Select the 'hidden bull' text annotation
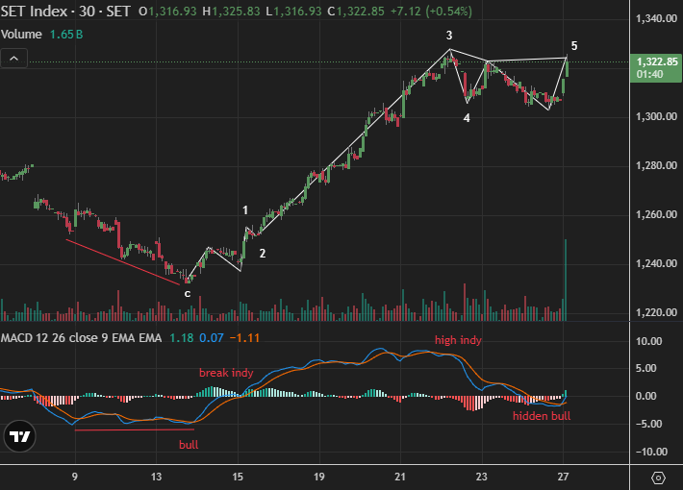This screenshot has width=683, height=490. point(542,416)
